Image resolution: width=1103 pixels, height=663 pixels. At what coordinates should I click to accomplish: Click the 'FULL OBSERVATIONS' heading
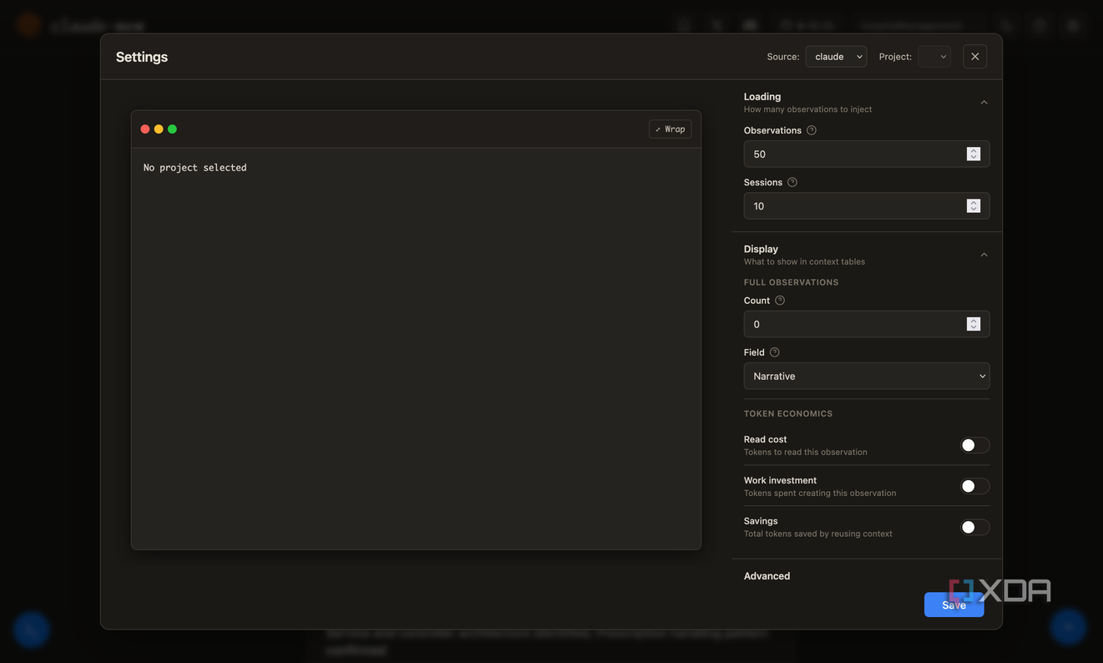[791, 282]
